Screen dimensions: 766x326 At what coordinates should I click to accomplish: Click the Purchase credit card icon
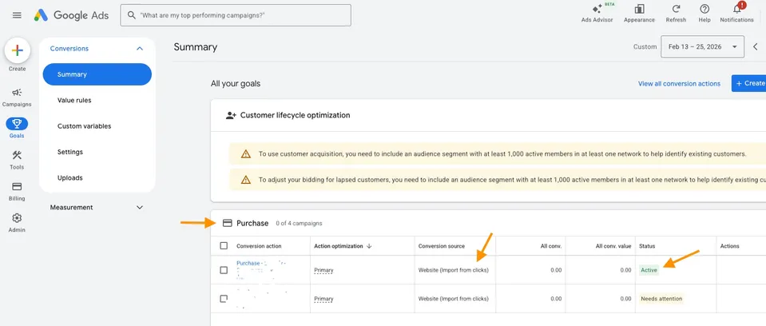tap(227, 223)
